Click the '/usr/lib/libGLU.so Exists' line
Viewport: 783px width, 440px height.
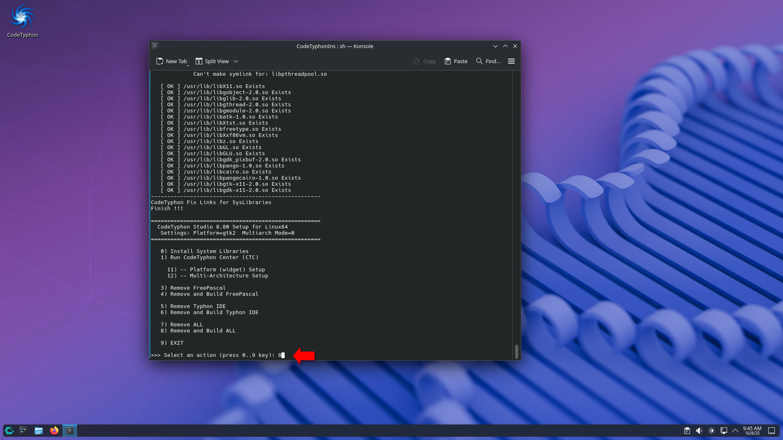click(x=213, y=154)
